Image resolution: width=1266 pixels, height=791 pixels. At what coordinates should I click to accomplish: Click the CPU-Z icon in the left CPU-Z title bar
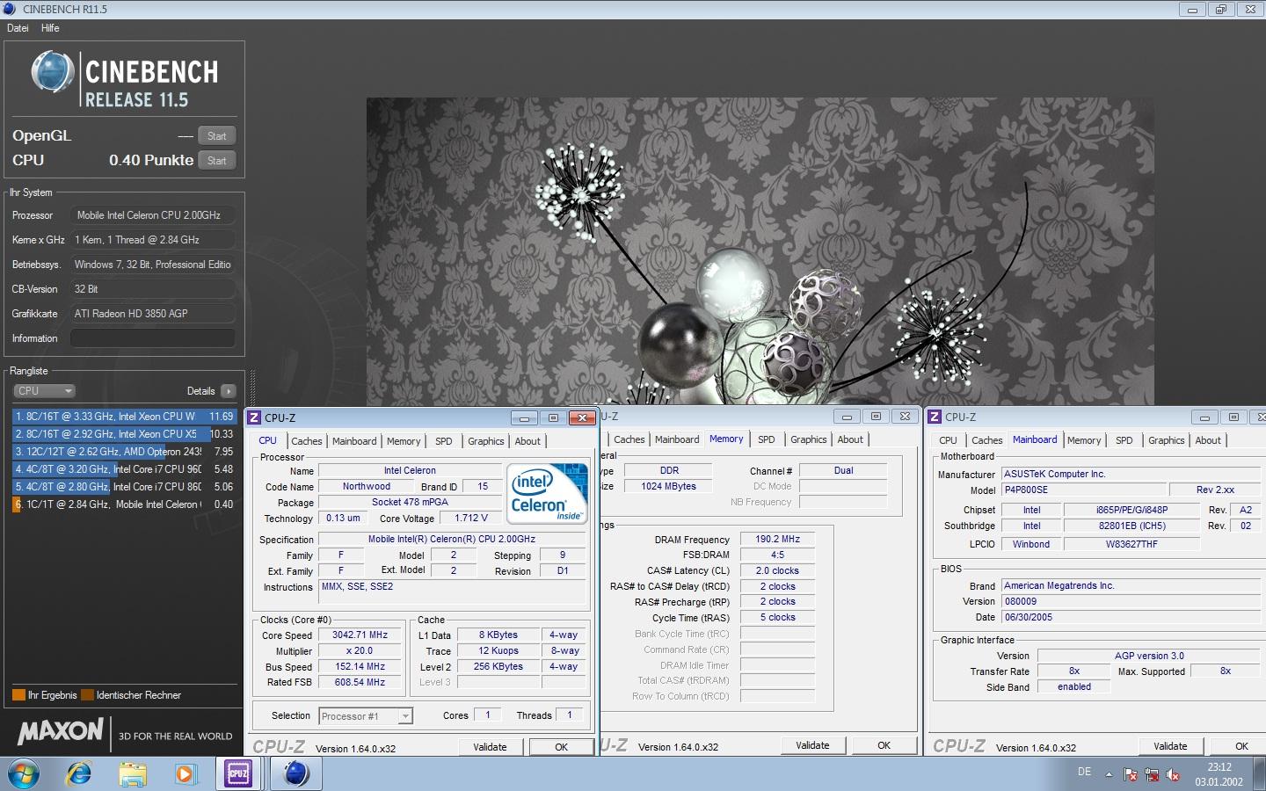pos(254,417)
